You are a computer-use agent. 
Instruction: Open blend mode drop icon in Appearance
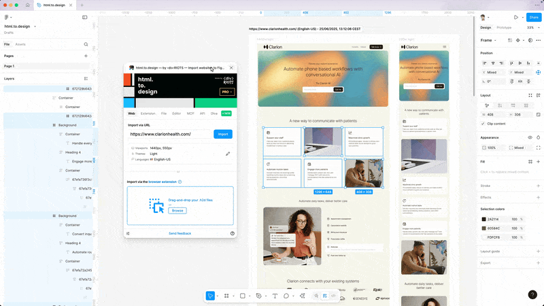(x=538, y=137)
